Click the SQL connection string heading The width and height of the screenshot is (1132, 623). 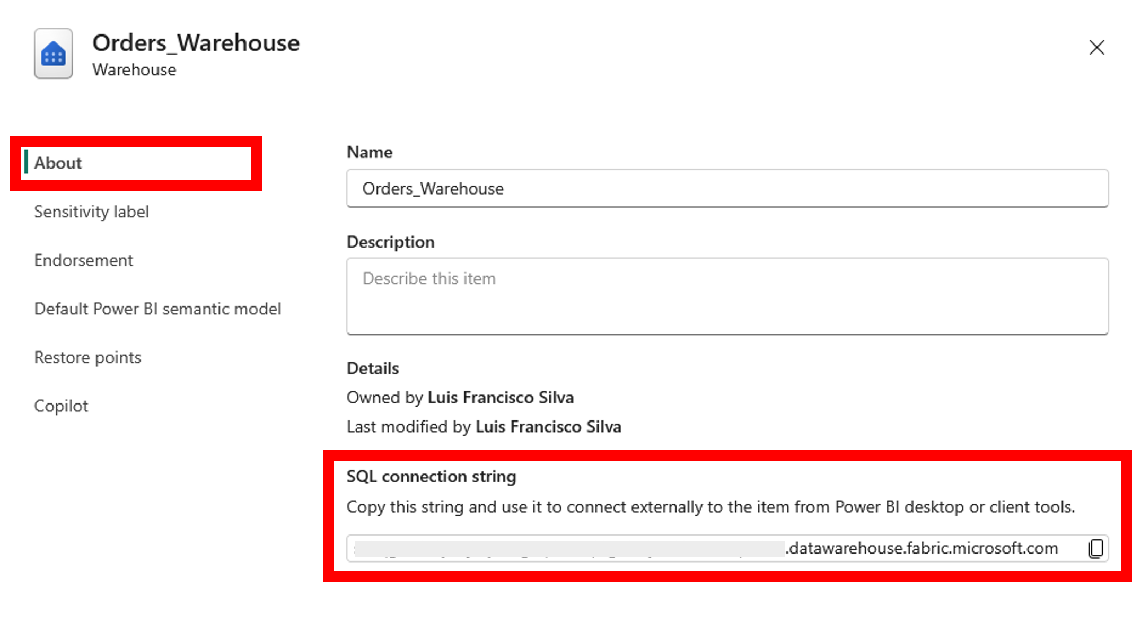pos(431,476)
